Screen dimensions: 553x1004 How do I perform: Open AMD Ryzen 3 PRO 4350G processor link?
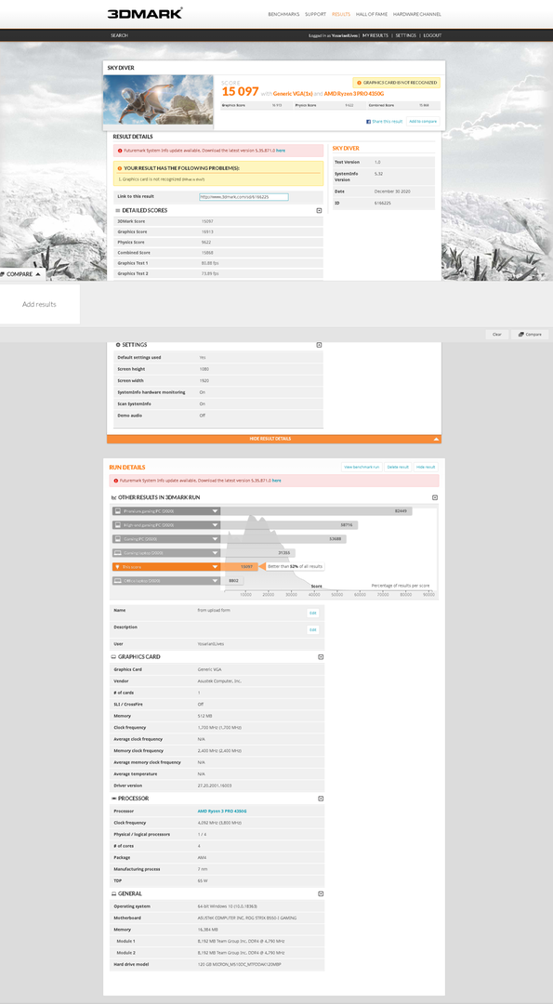[x=222, y=812]
